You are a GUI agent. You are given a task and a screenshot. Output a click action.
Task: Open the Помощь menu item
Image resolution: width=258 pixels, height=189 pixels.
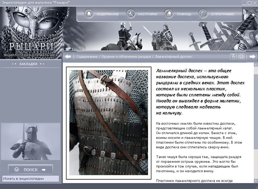coord(184,14)
